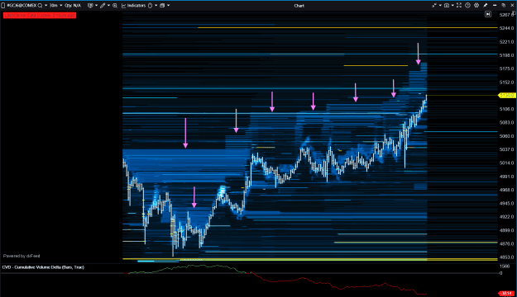517x297 pixels.
Task: Click the mouse trading mode icon
Action: [x=150, y=5]
